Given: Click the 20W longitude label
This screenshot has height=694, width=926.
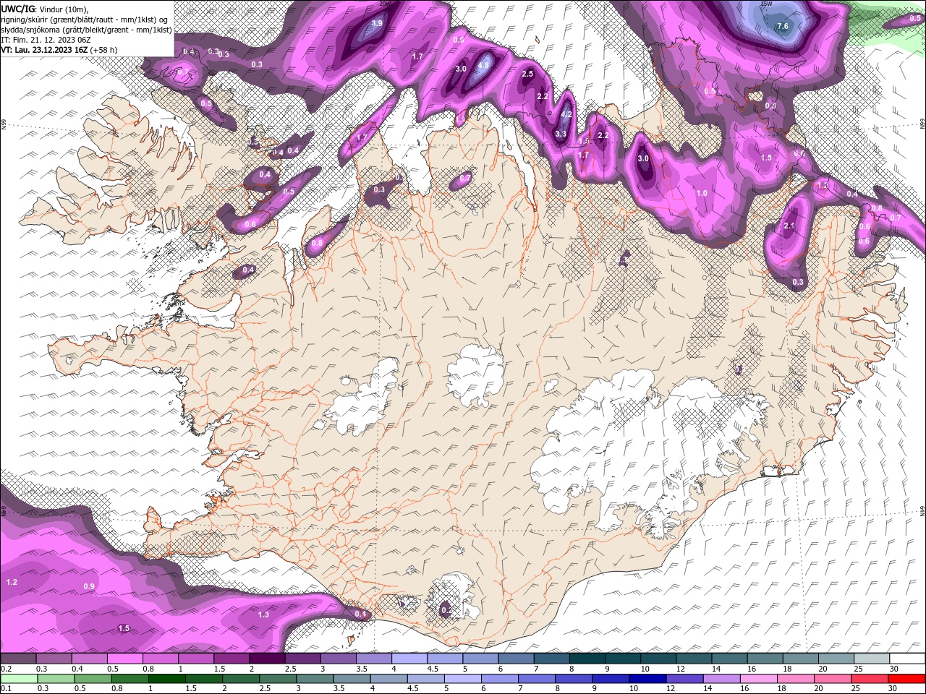Looking at the screenshot, I should click(x=386, y=4).
